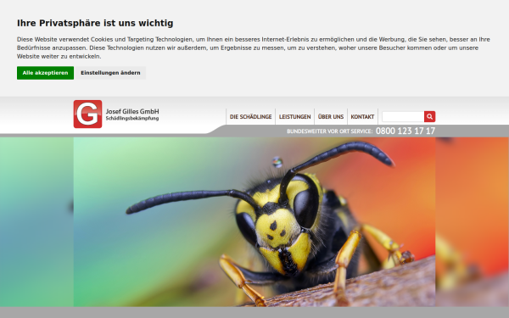This screenshot has height=318, width=509.
Task: Click the Ihre Privatsphäre ist uns wichtig heading
Action: [x=95, y=23]
